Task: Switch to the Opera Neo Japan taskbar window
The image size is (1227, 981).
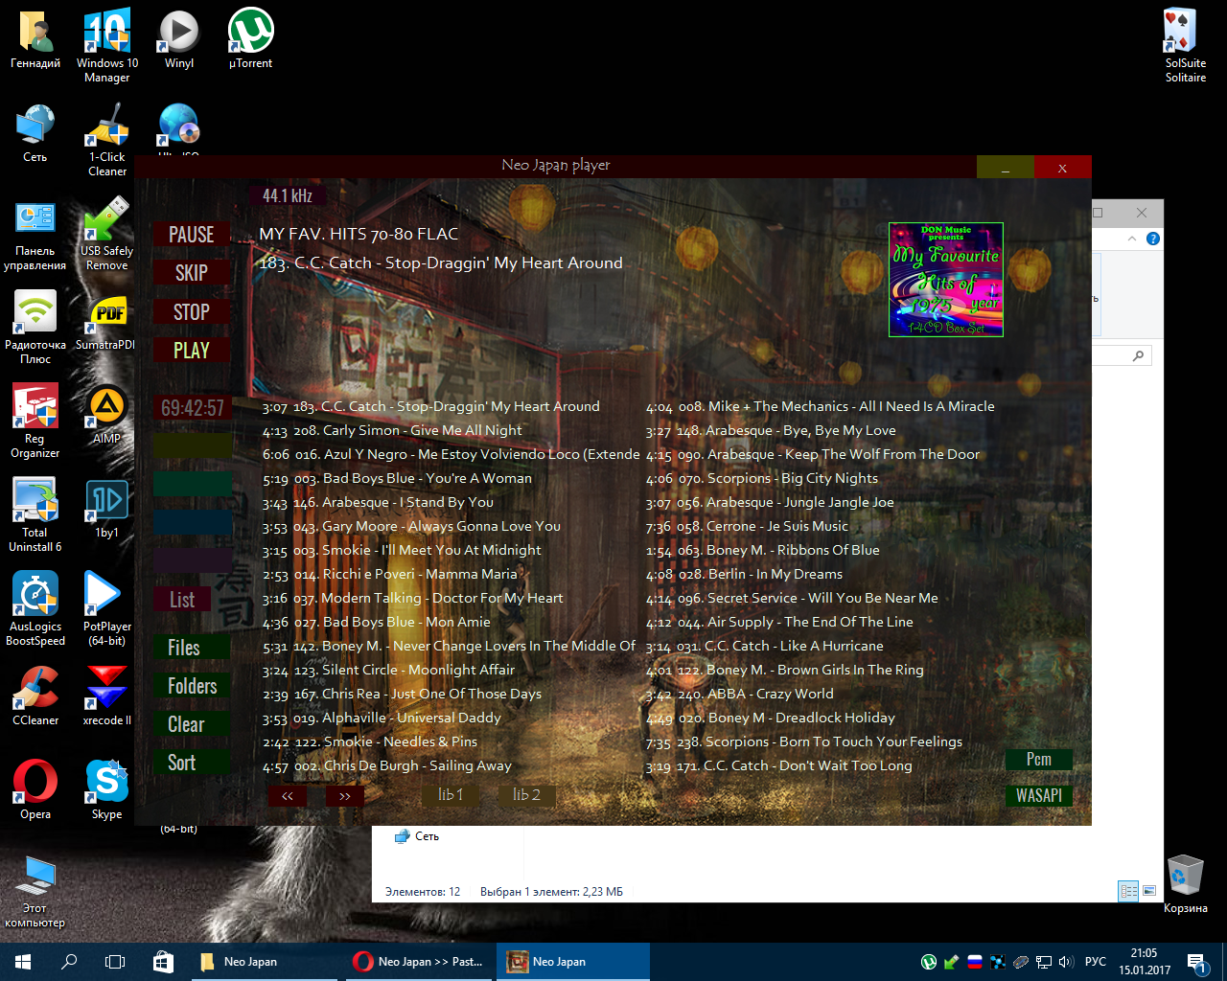Action: 418,962
